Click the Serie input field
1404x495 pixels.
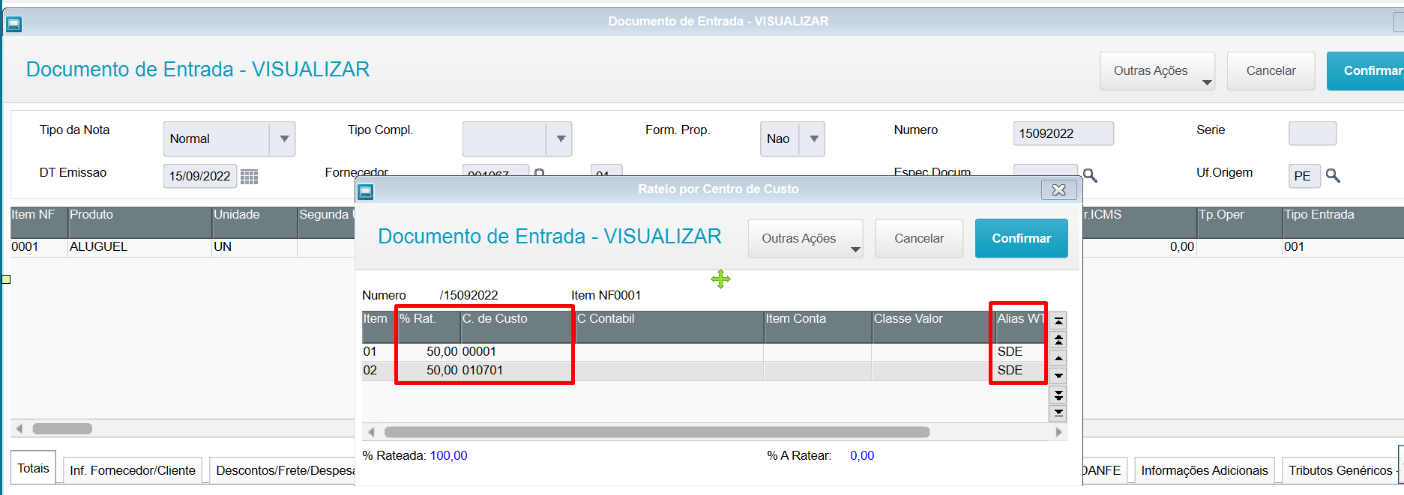tap(1312, 133)
